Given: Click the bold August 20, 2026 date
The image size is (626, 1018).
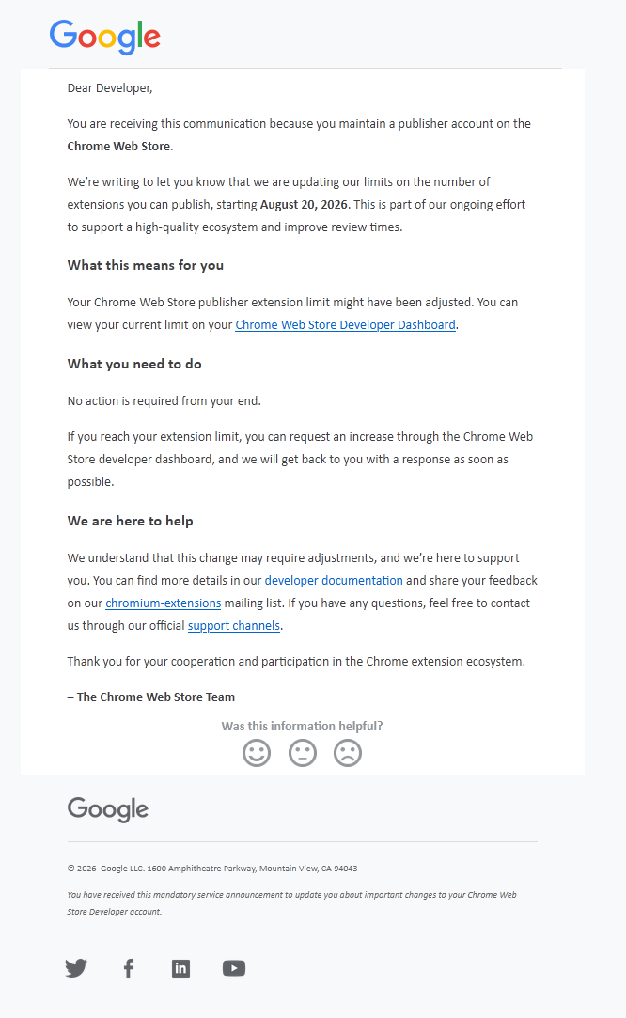Looking at the screenshot, I should [x=304, y=205].
